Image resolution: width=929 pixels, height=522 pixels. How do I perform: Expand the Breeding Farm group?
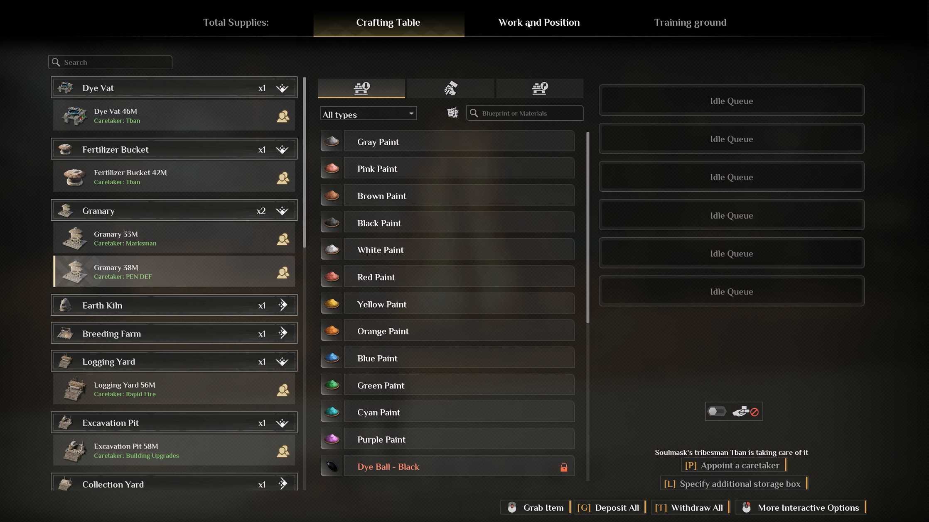(283, 333)
